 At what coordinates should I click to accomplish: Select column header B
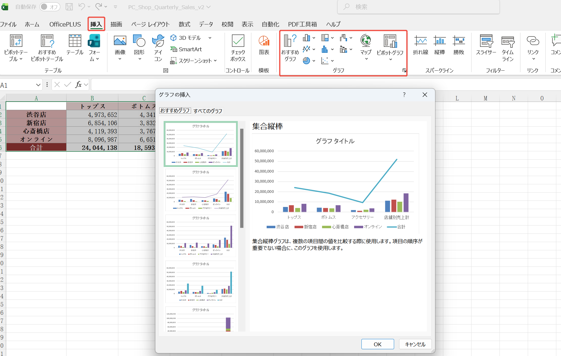click(x=92, y=98)
